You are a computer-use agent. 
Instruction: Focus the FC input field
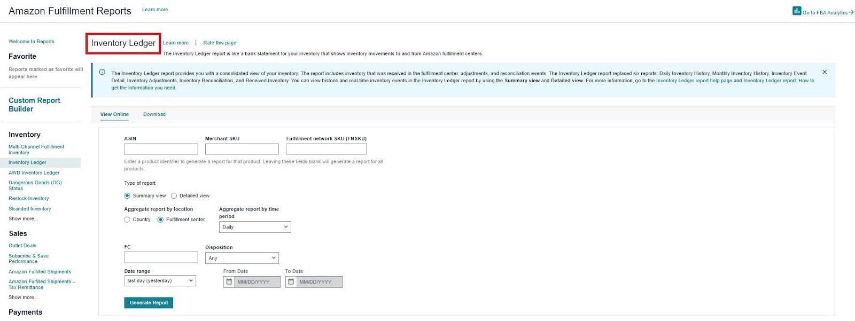(161, 257)
